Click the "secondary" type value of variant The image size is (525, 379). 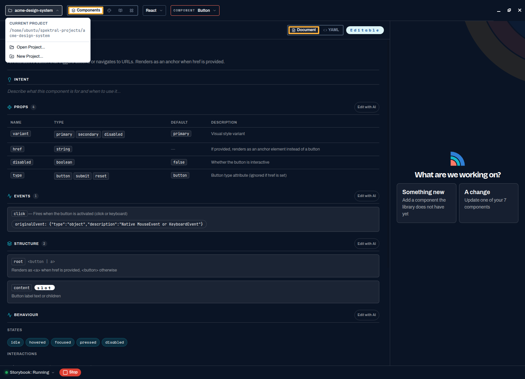point(88,134)
